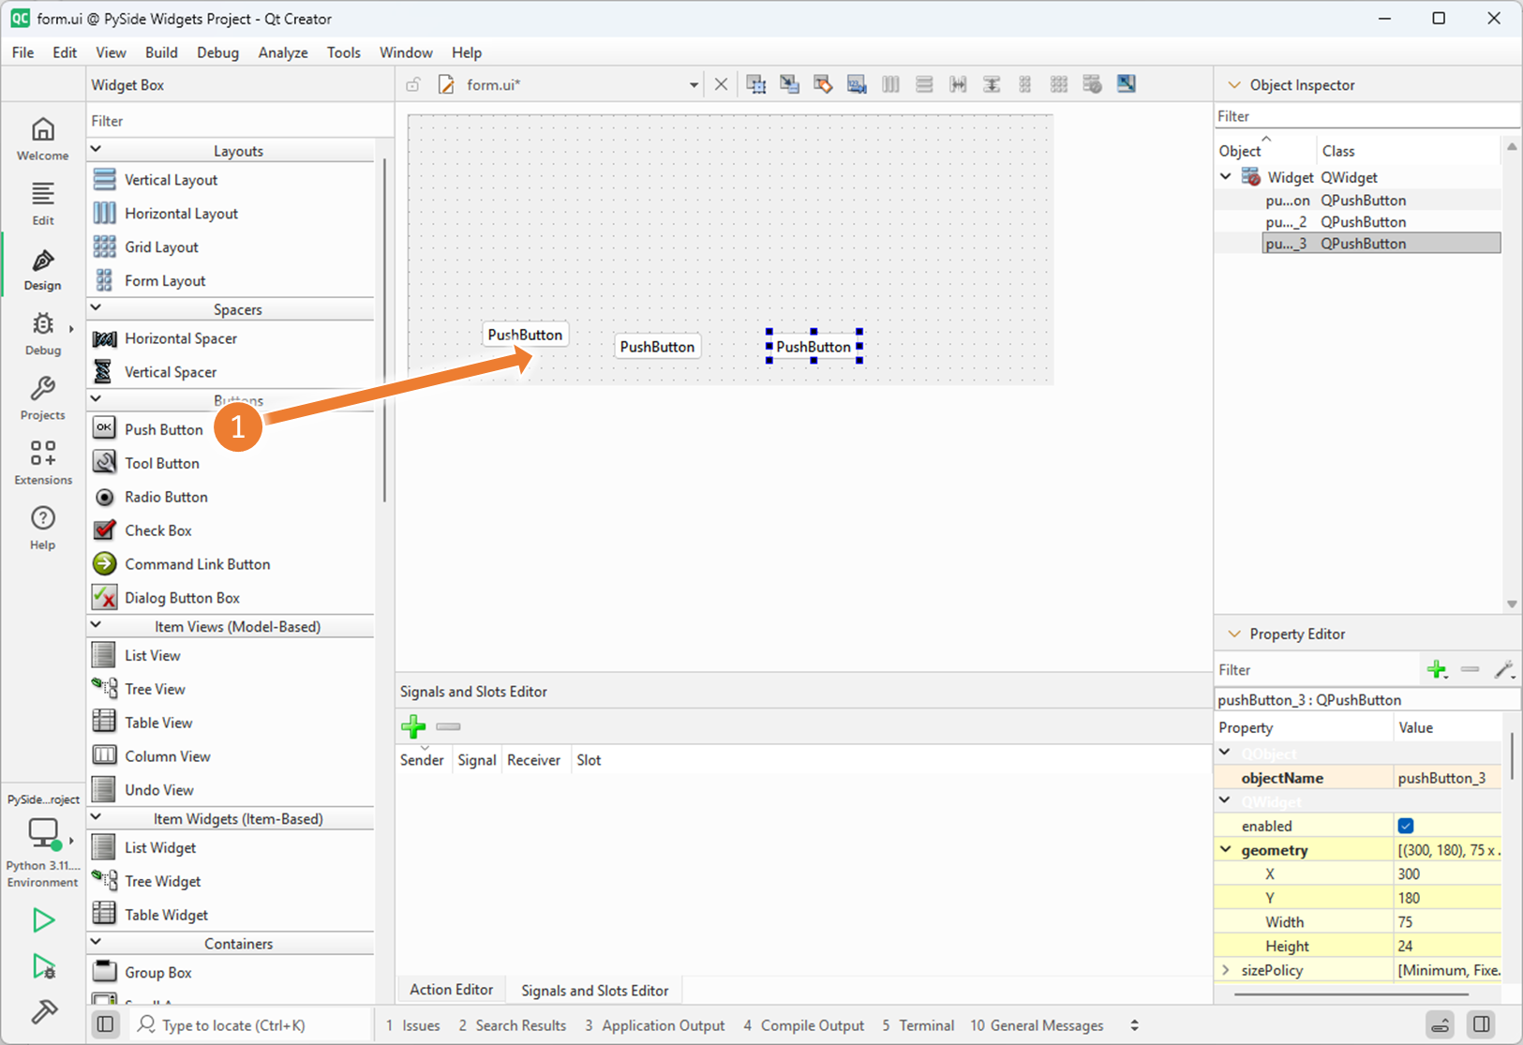
Task: Open the Analyze menu
Action: 283,52
